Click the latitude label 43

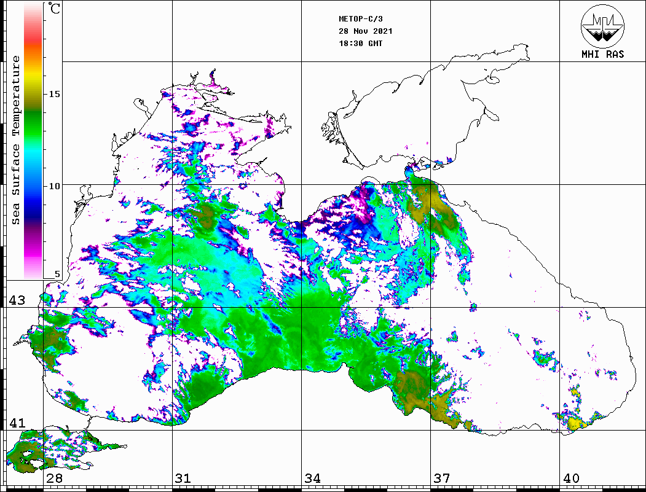tap(17, 300)
